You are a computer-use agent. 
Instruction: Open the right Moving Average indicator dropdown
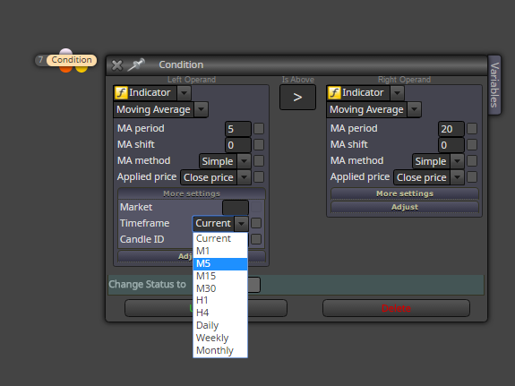[x=414, y=109]
